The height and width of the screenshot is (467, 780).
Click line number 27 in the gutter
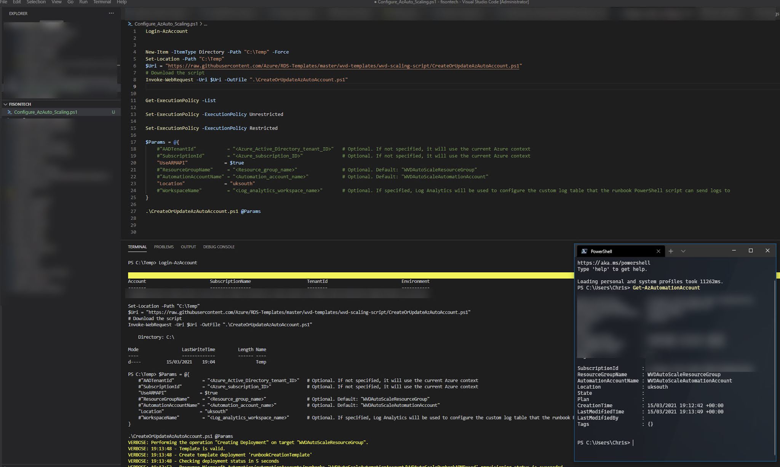(x=133, y=211)
